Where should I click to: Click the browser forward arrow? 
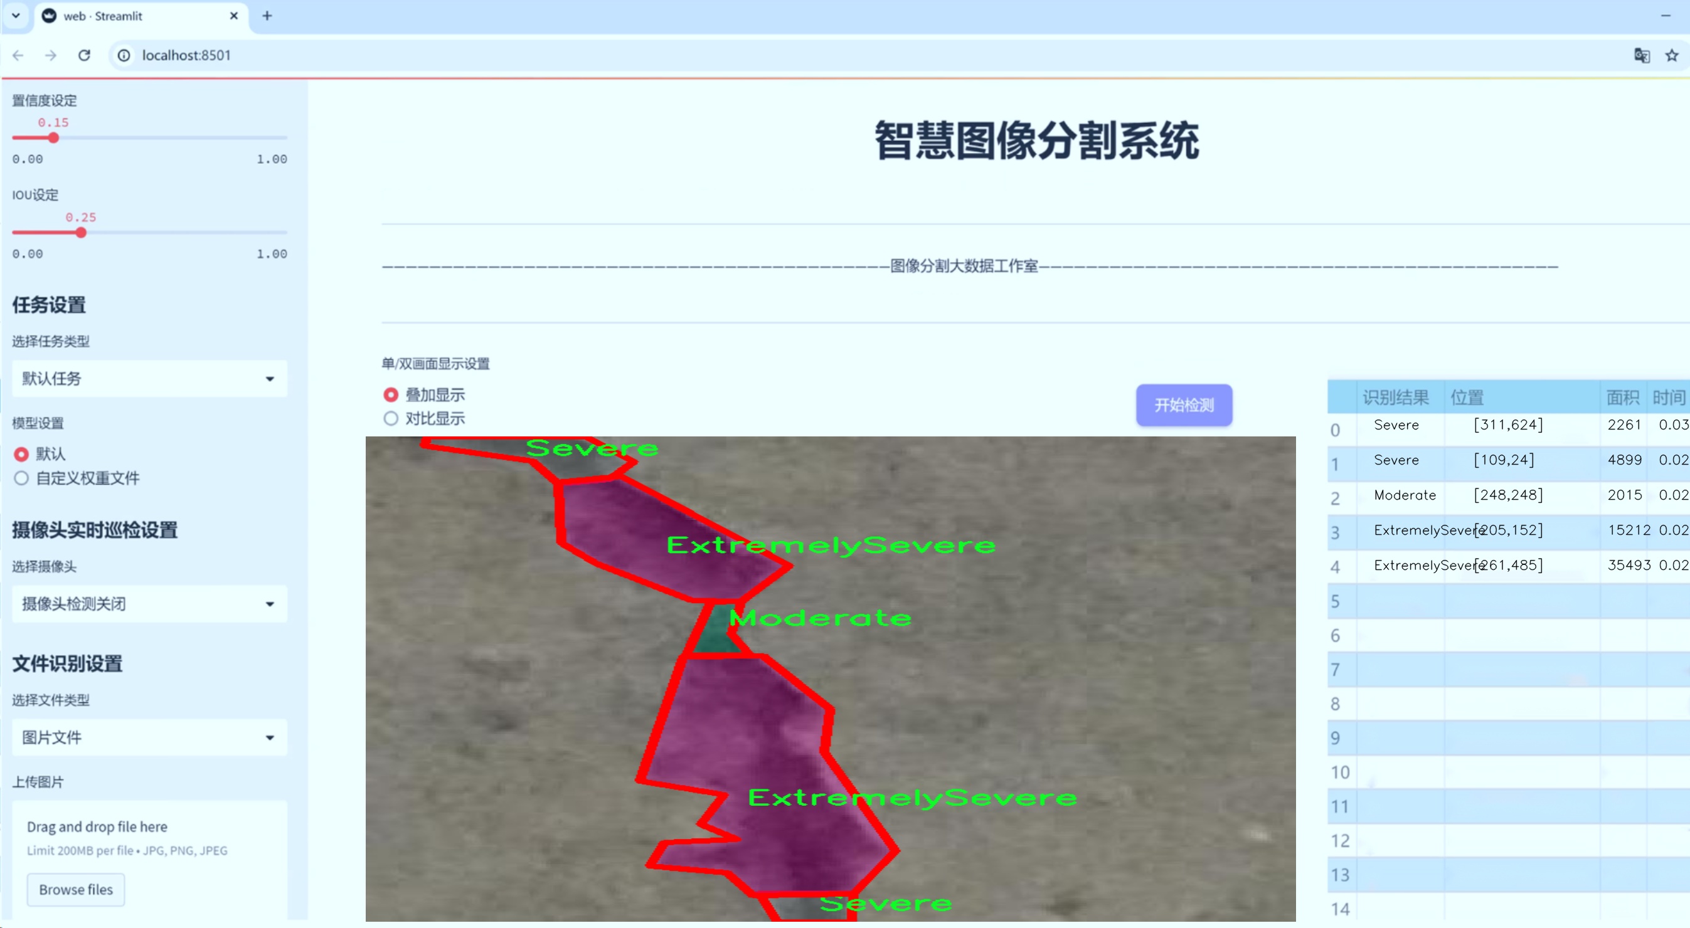click(x=51, y=55)
